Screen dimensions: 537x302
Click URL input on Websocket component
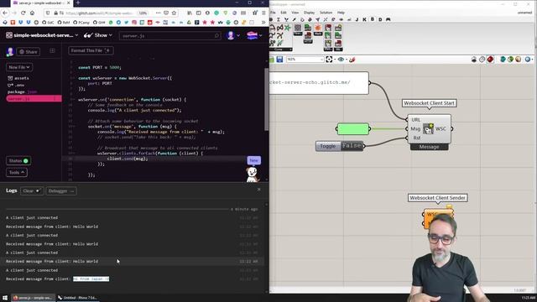click(416, 119)
